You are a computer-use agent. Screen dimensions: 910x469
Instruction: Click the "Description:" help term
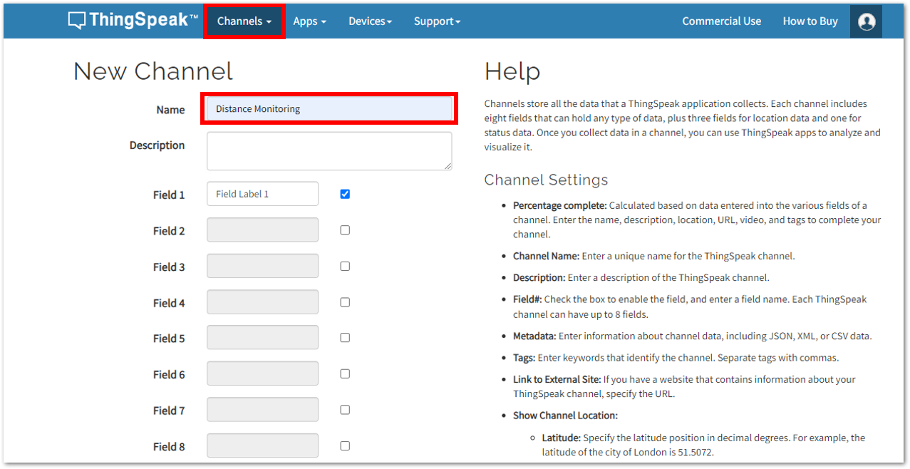(x=539, y=277)
